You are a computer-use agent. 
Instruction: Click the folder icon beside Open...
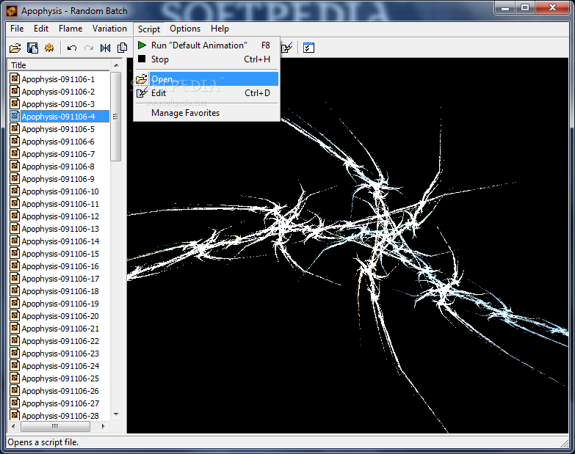pos(142,78)
